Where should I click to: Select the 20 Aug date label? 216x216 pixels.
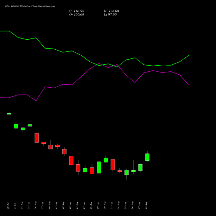[105, 205]
